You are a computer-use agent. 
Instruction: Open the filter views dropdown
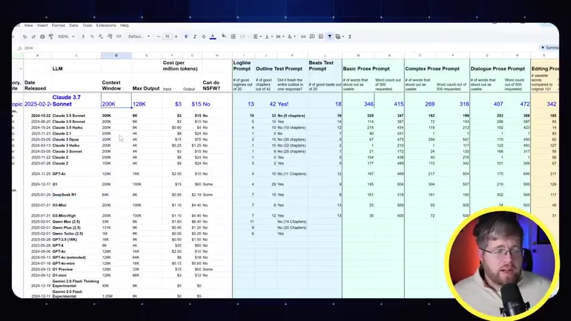point(340,37)
